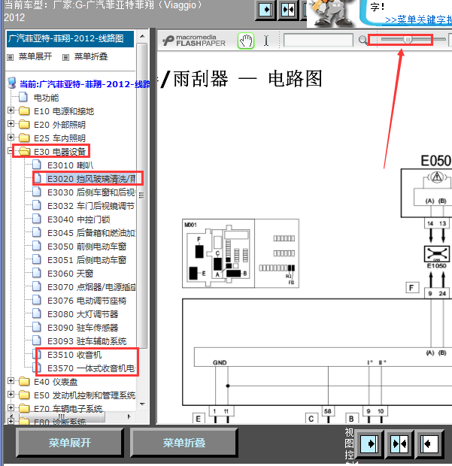Open E3040 中控门锁 diagram

(79, 219)
